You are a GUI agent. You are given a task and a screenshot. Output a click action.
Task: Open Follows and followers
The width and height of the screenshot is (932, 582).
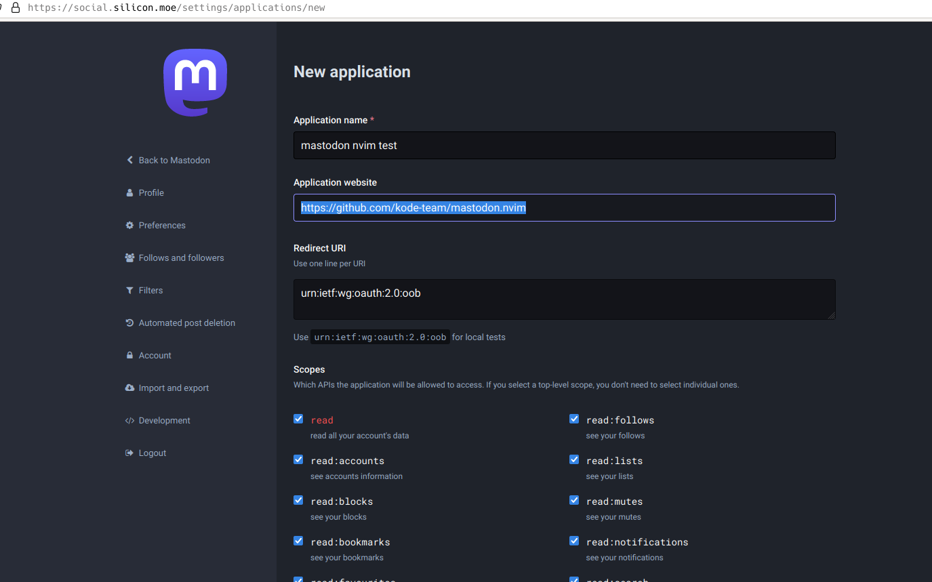[x=181, y=257]
